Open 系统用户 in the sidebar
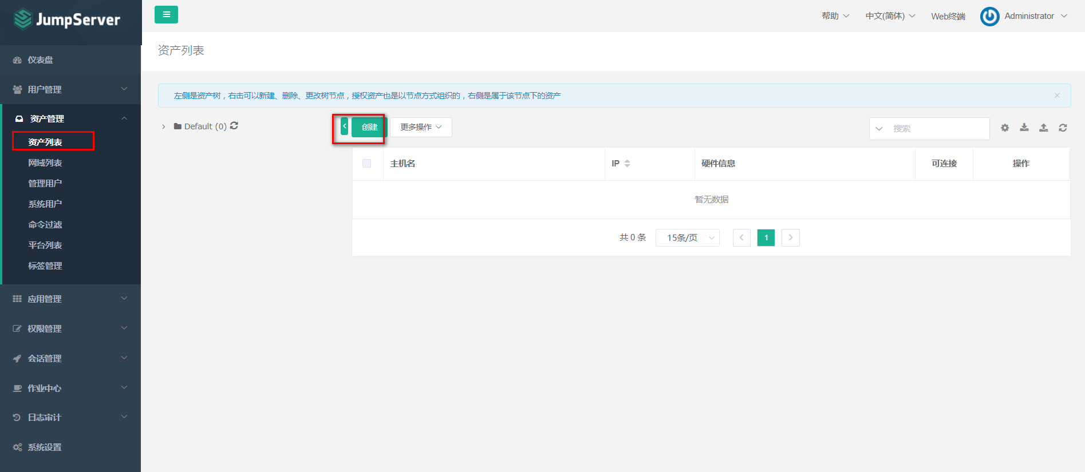Image resolution: width=1085 pixels, height=472 pixels. tap(45, 204)
